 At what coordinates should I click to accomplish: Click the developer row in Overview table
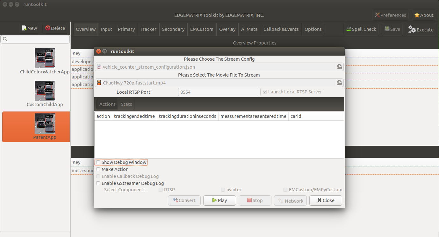click(82, 61)
